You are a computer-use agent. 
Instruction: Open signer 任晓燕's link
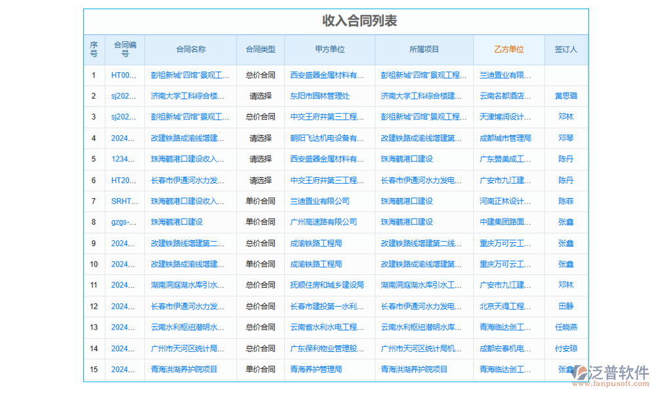coord(565,327)
